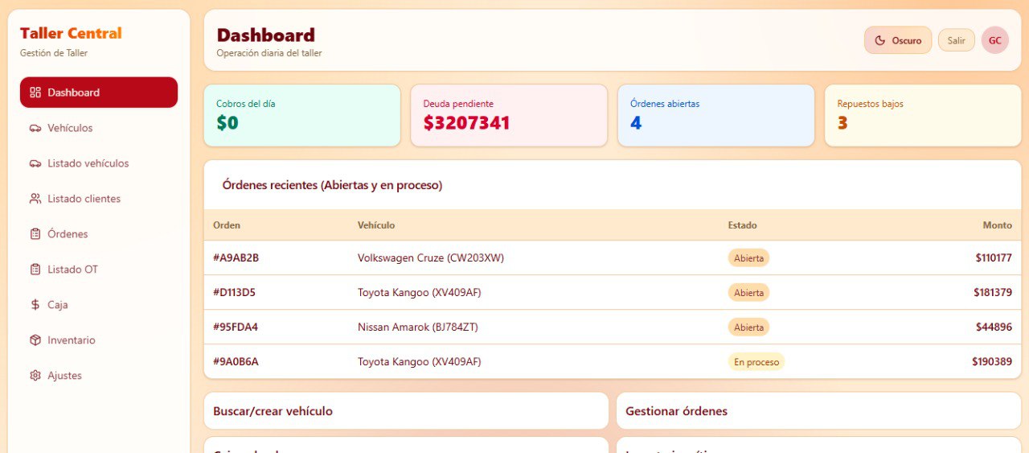
Task: Click the dollar sign icon beside Caja
Action: coord(35,305)
